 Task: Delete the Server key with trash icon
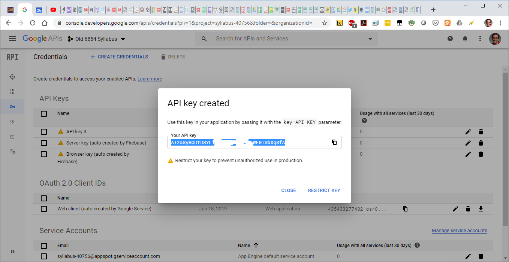click(481, 143)
